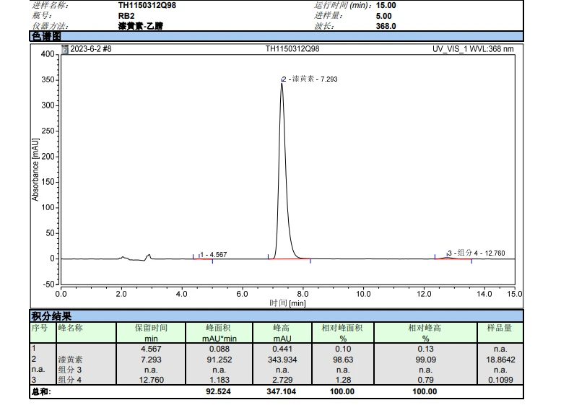Click the peak label 2 - 漆黄素 - 7.293

tap(310, 79)
